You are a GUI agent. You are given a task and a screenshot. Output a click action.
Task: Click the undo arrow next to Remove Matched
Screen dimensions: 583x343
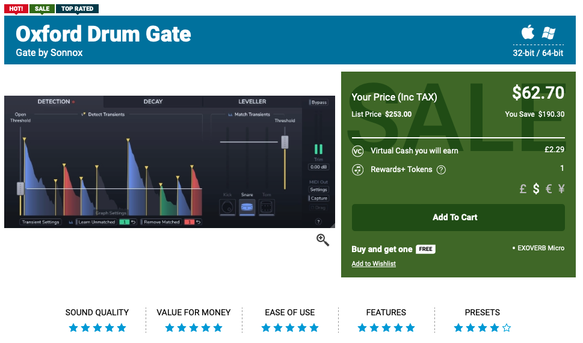[198, 222]
